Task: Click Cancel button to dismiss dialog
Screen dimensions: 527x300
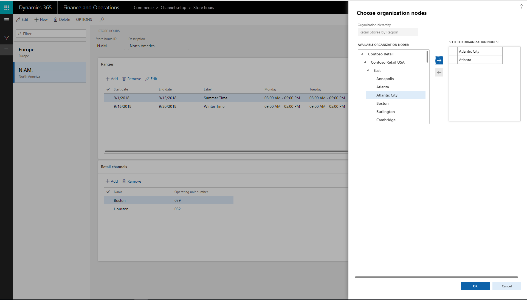Action: point(506,286)
